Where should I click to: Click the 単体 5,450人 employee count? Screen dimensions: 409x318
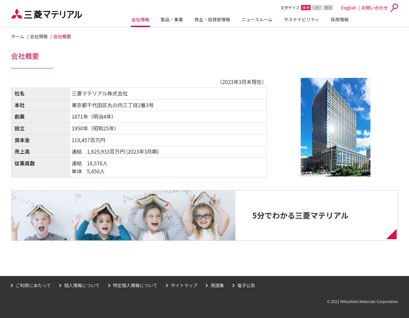tap(88, 171)
